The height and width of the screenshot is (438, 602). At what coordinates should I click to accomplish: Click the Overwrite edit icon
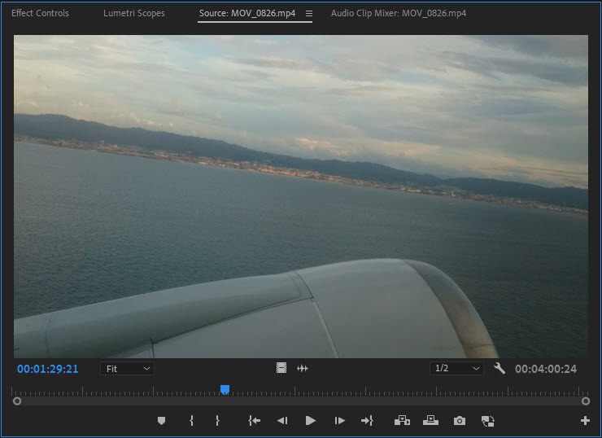coord(430,421)
